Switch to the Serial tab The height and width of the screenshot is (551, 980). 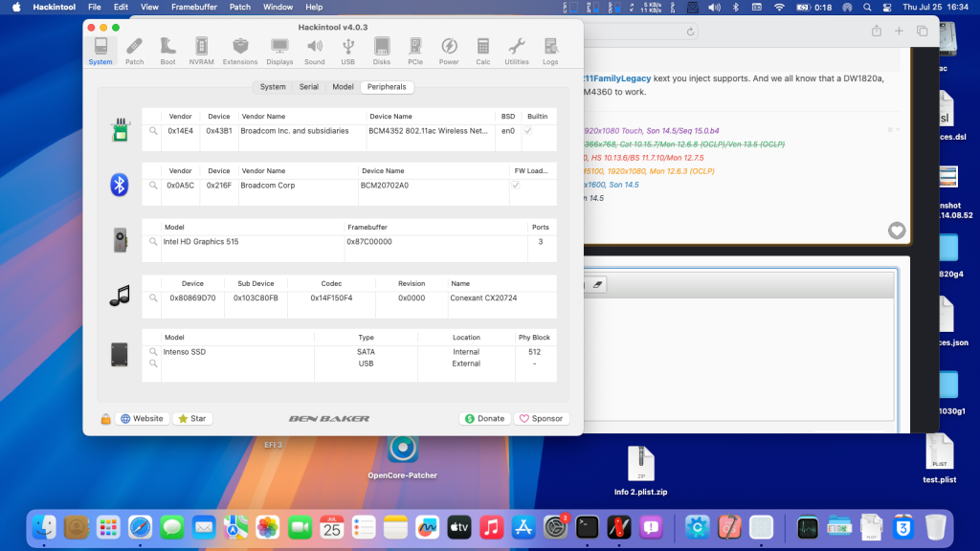(308, 86)
